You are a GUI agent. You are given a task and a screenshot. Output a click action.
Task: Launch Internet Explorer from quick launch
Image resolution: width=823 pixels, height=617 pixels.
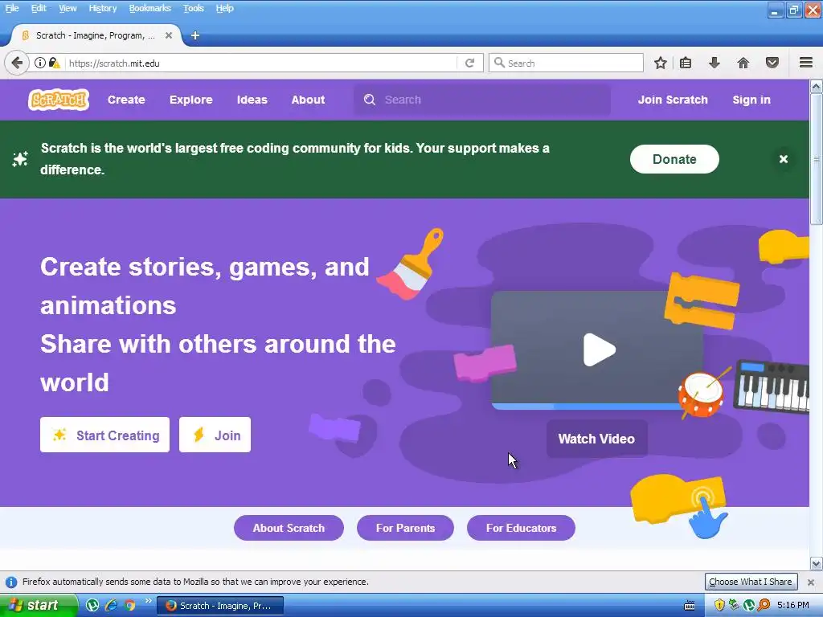point(111,606)
